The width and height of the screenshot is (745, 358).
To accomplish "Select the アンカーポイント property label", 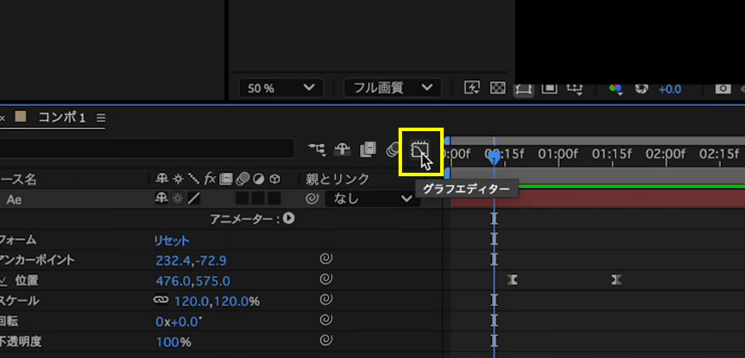I will click(x=37, y=260).
